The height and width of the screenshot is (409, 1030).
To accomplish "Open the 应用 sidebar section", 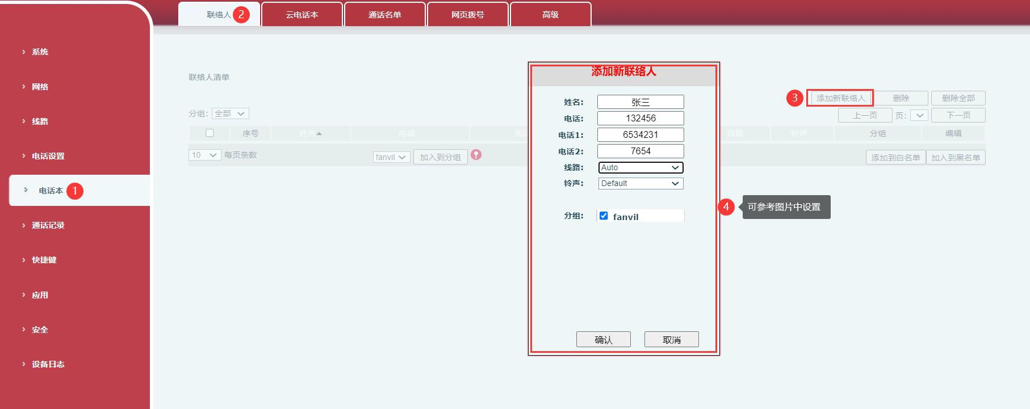I will click(40, 295).
